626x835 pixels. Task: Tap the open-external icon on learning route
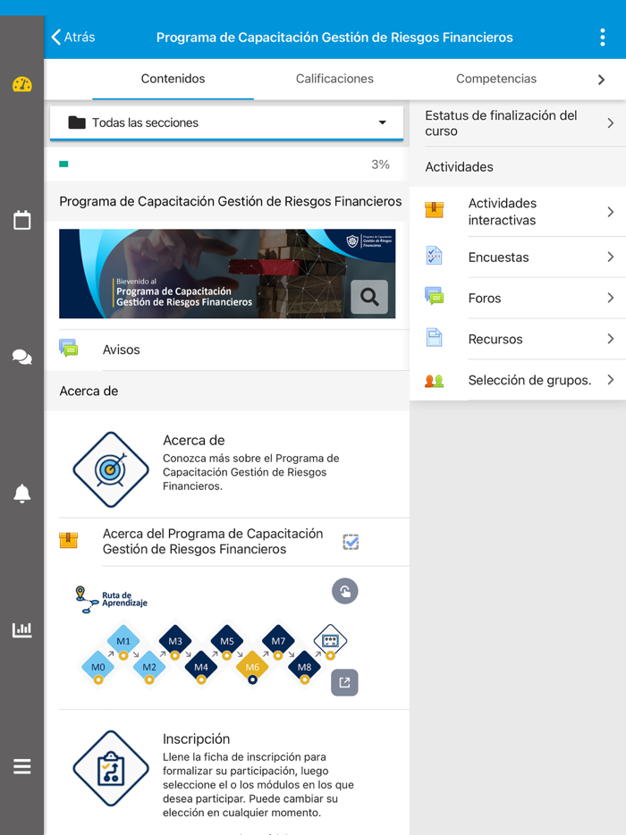tap(344, 682)
